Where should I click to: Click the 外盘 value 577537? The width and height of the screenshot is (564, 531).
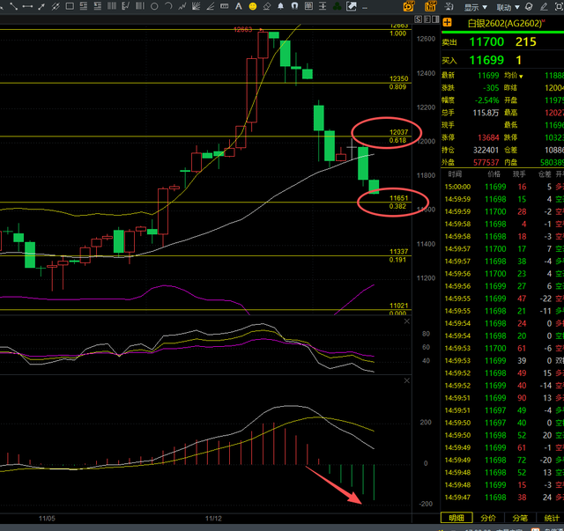tap(486, 163)
